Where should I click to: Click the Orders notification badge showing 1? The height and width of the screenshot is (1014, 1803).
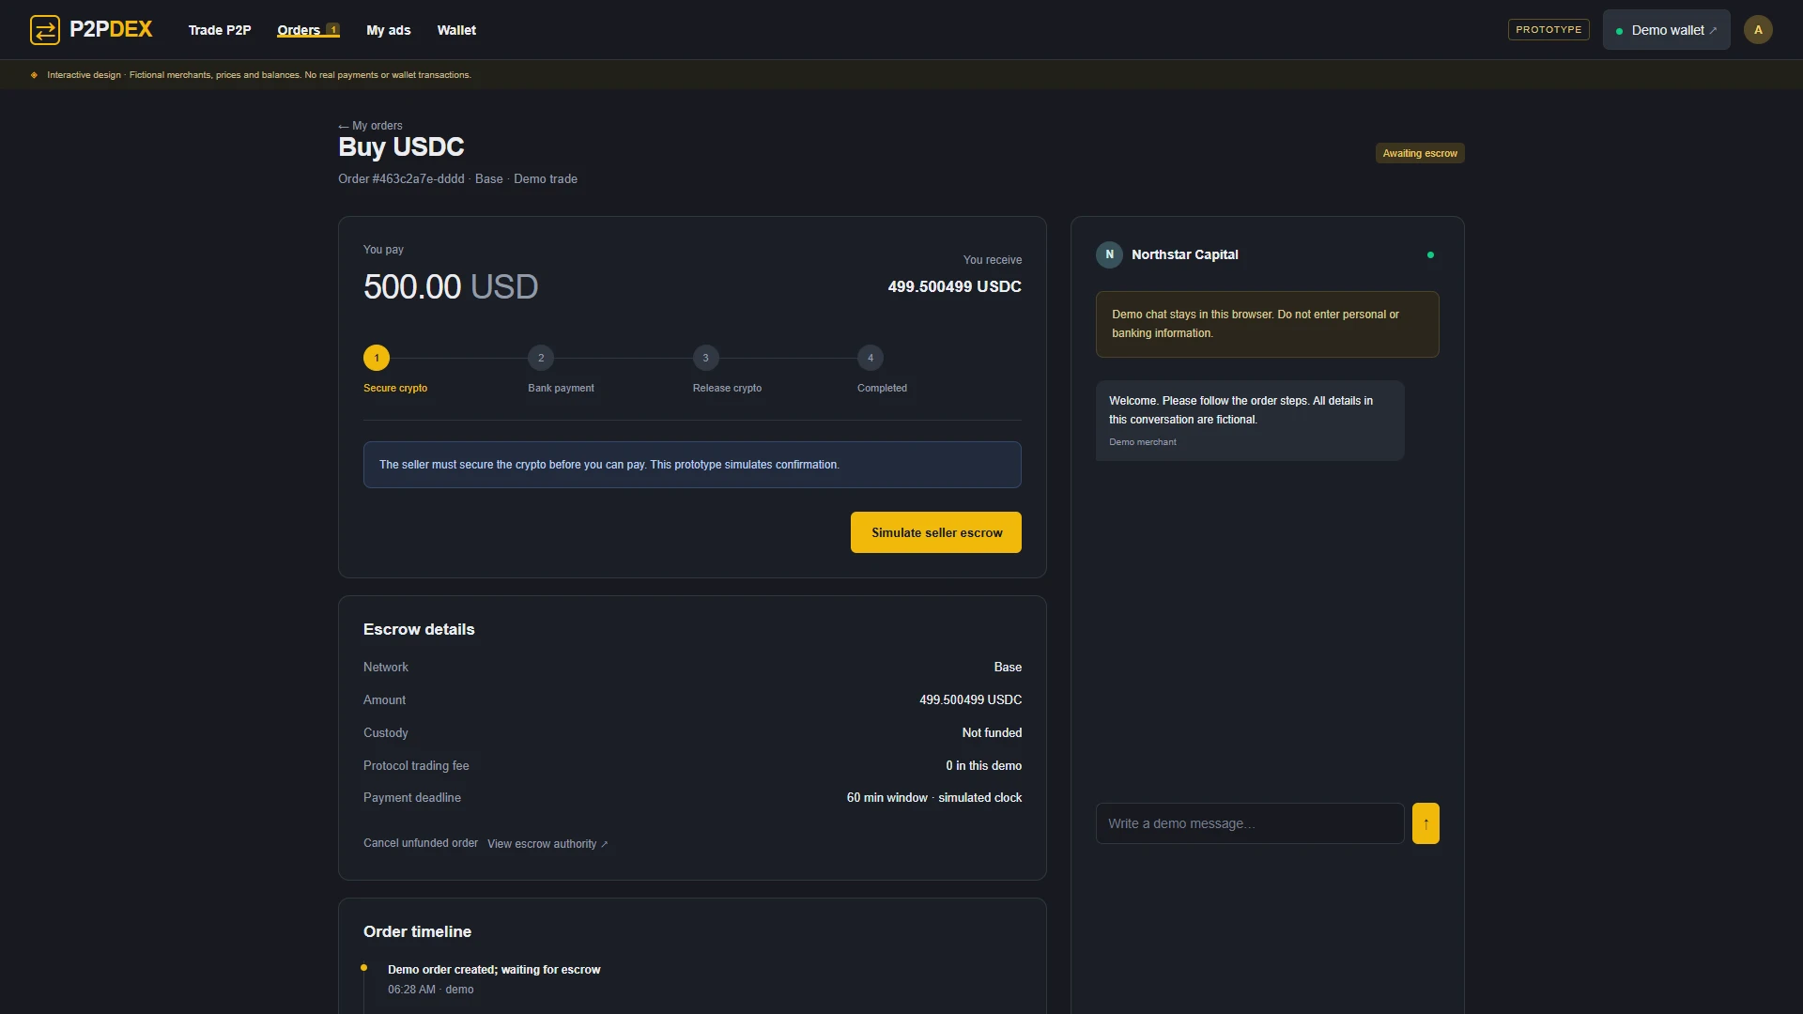coord(332,30)
